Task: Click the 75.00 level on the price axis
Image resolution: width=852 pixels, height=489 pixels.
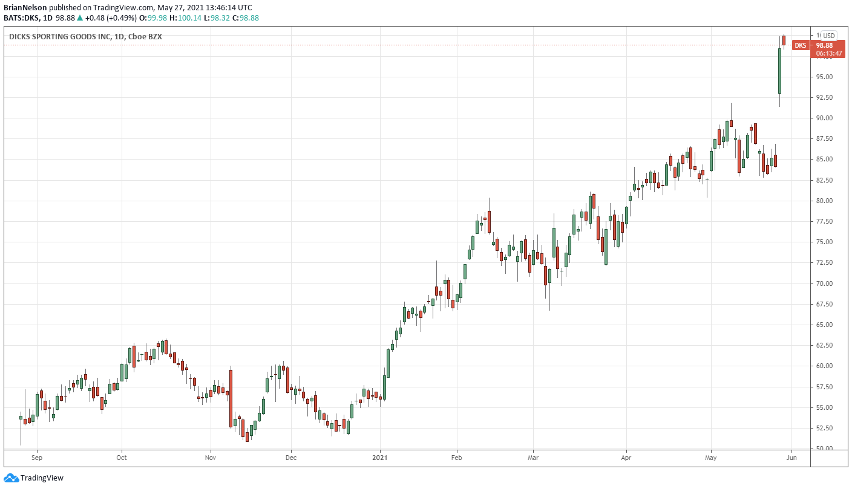Action: [x=825, y=242]
